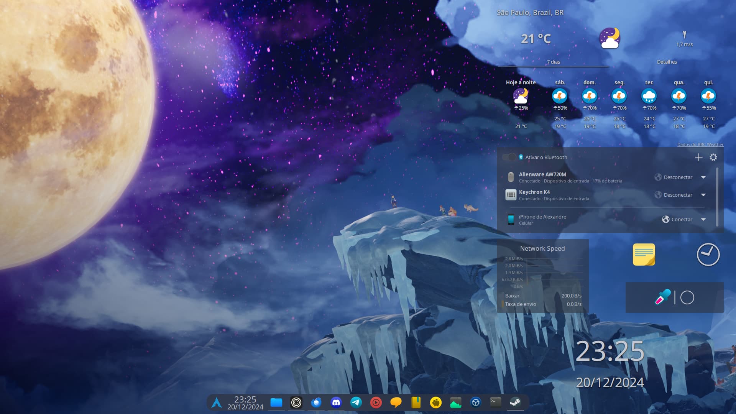Launch Steam from the dock
Viewport: 736px width, 414px height.
click(x=515, y=402)
